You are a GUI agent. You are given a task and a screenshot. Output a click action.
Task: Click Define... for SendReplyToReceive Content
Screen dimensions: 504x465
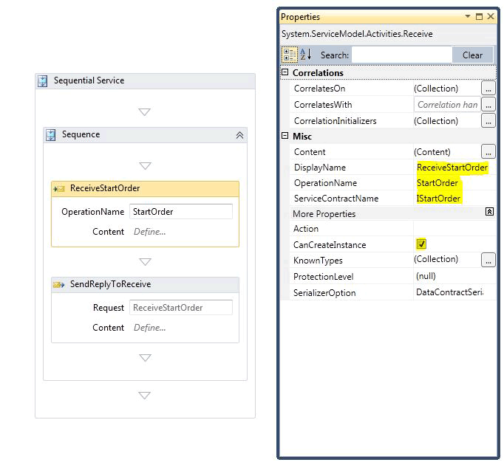(x=150, y=328)
